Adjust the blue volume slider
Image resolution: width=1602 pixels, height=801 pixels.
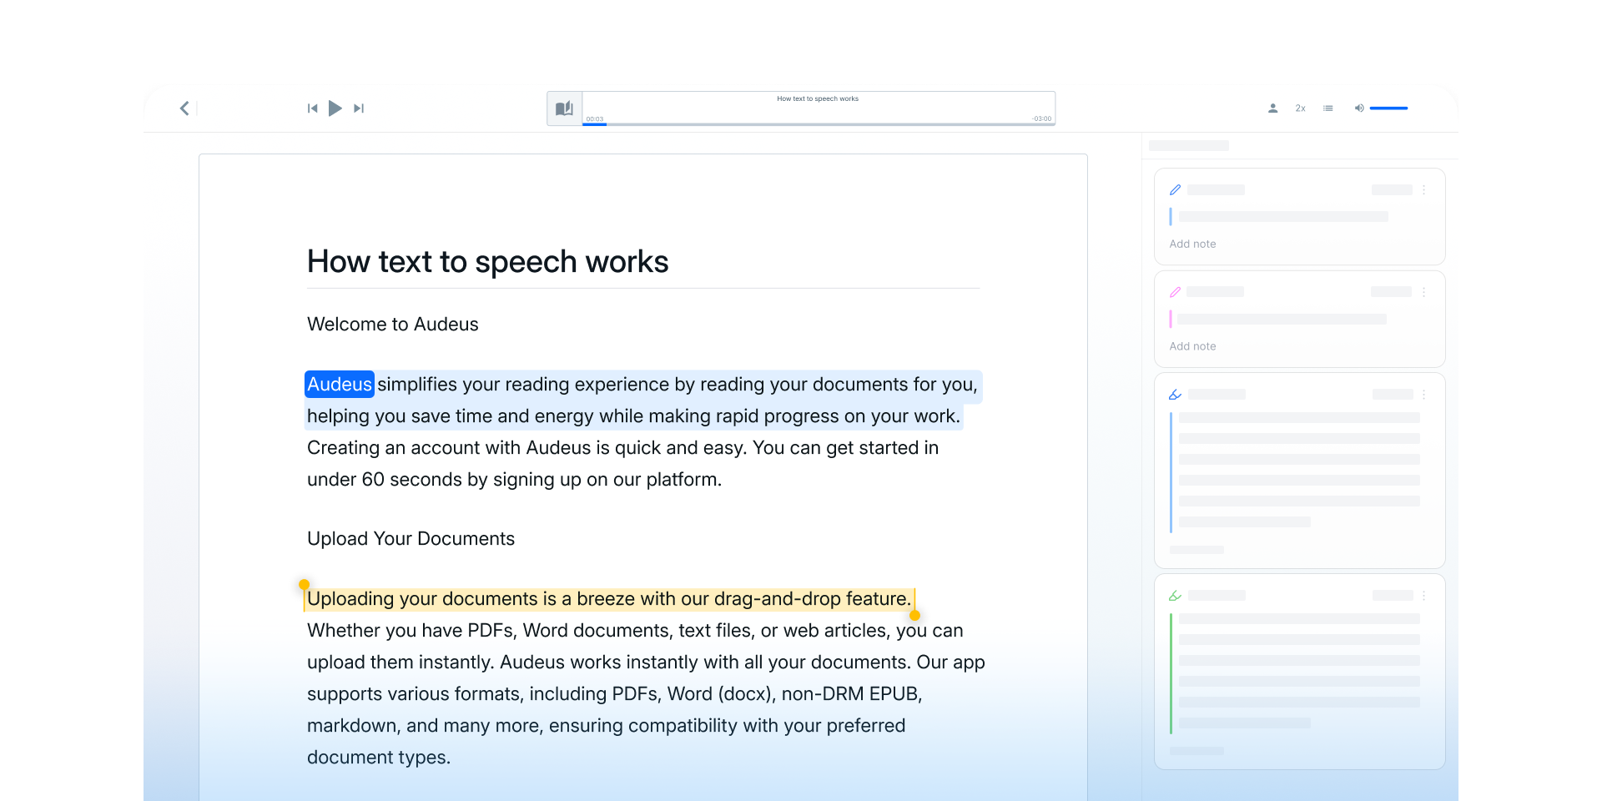1388,108
